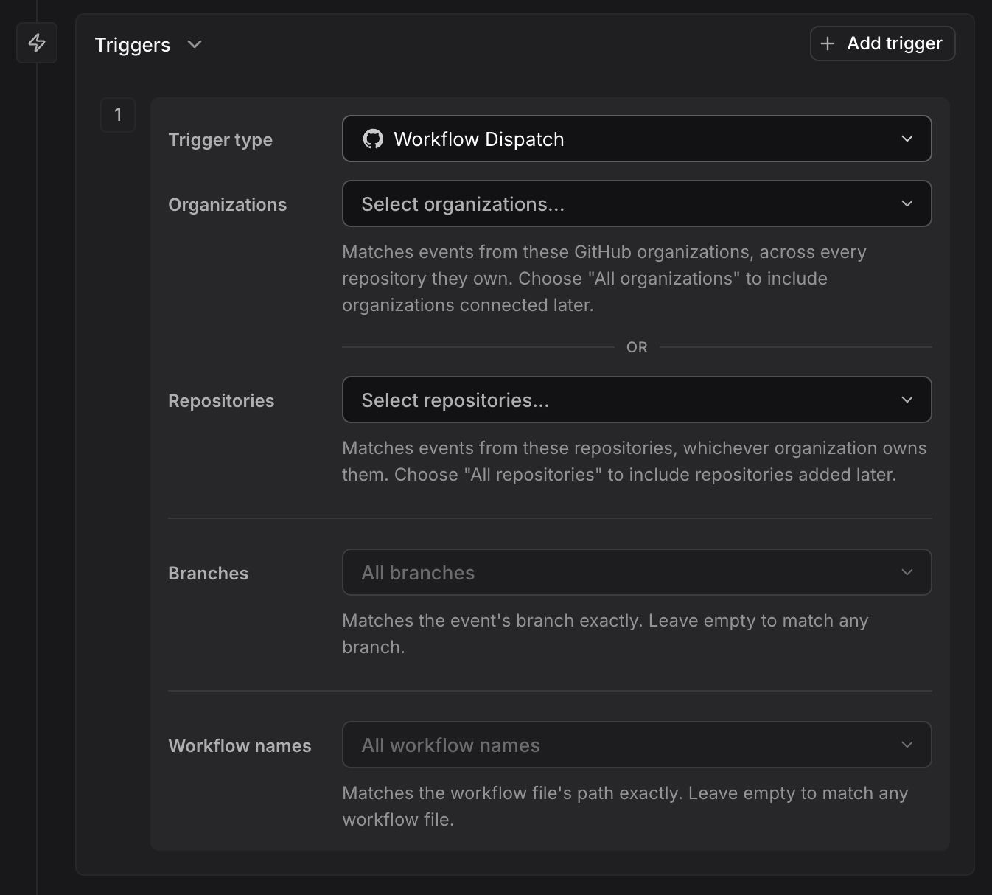Open the Select repositories dropdown
Image resolution: width=992 pixels, height=895 pixels.
[x=637, y=400]
